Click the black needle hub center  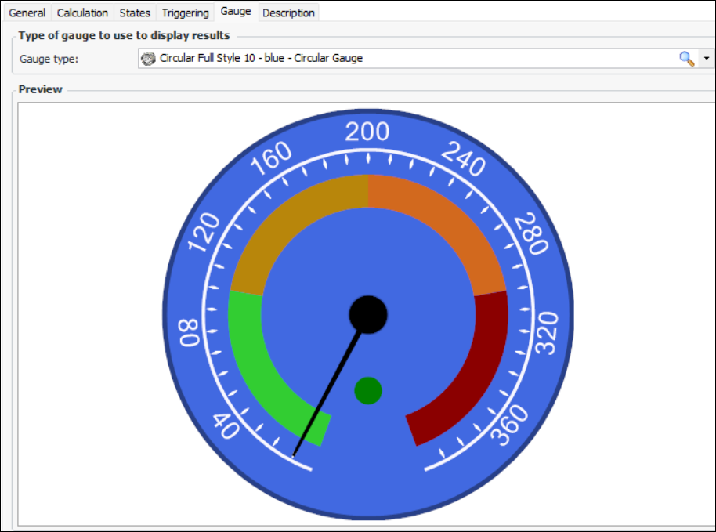click(368, 315)
